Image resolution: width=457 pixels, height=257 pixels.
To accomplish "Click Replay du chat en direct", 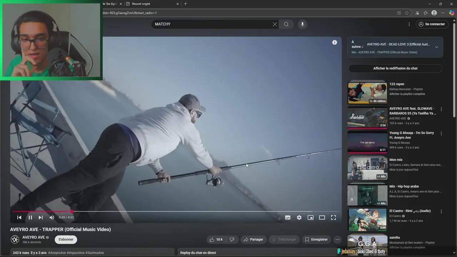I will coord(198,253).
